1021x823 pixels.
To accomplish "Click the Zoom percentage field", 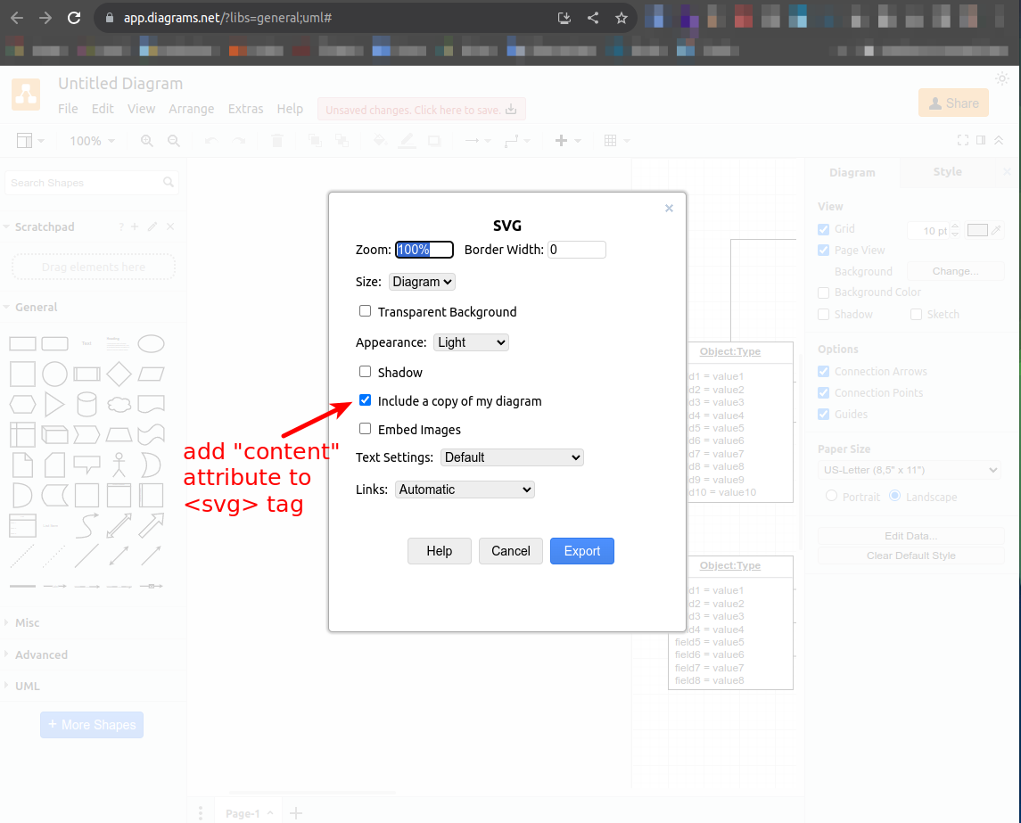I will 424,250.
